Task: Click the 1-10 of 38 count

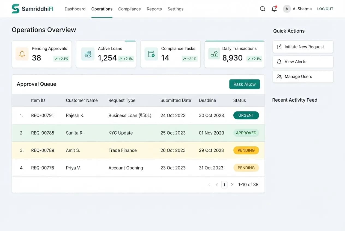Action: coord(248,185)
